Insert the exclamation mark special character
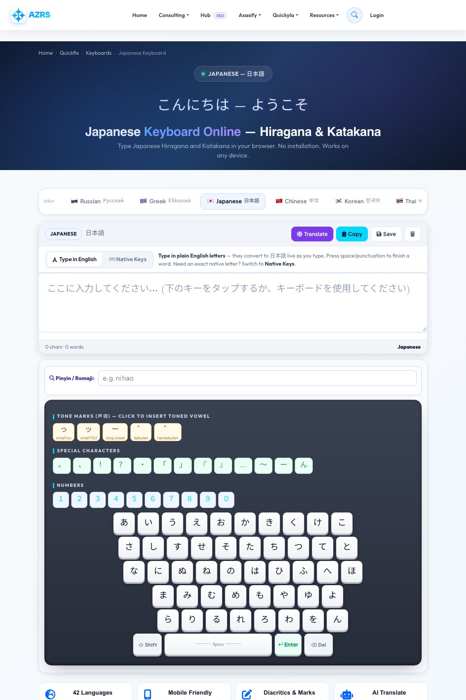 coord(102,466)
